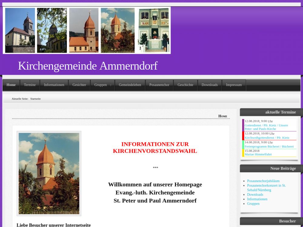Screen dimensions: 303x227
Task: Select Informationen in the navigation bar
Action: [x=54, y=85]
